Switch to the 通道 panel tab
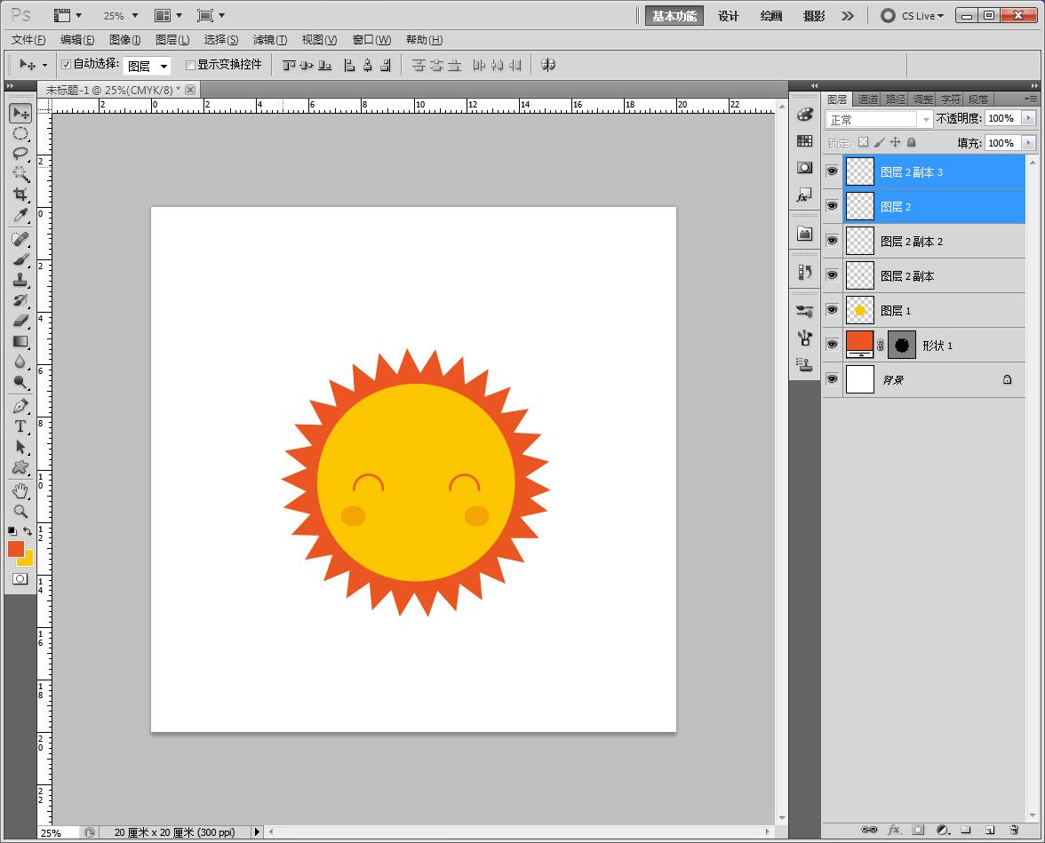This screenshot has height=843, width=1045. point(867,99)
